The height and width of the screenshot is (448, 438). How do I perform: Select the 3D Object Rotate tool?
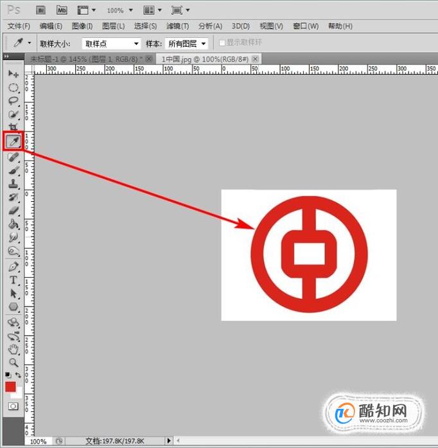coord(13,323)
